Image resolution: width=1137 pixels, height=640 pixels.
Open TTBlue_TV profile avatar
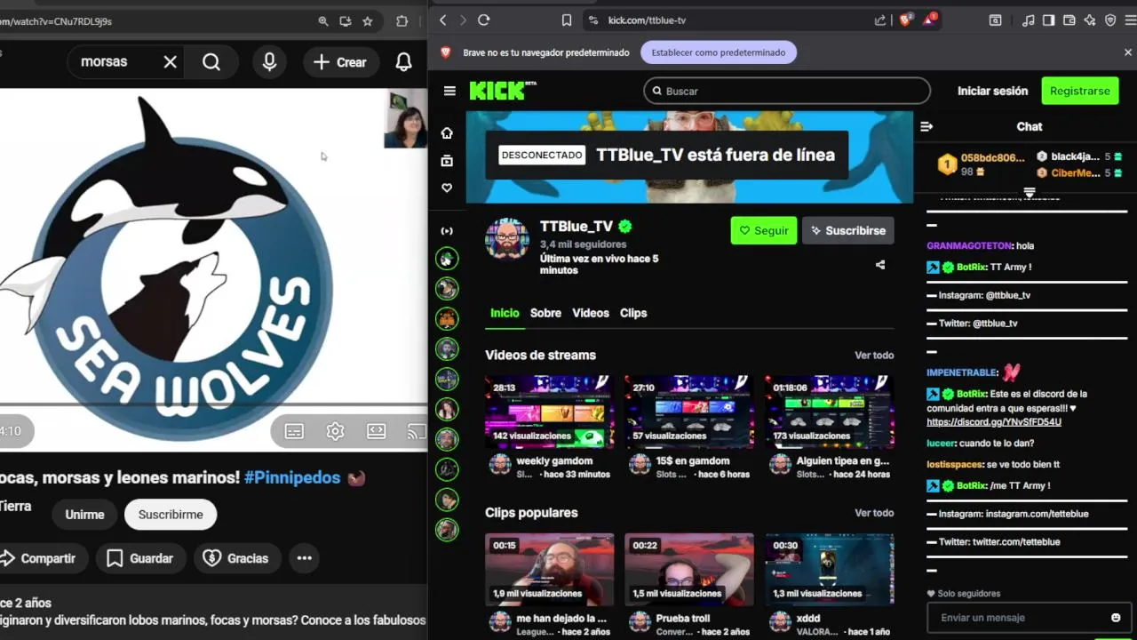click(507, 238)
